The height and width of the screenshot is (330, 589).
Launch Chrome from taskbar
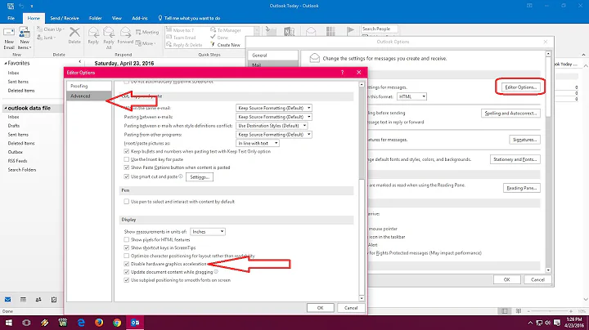(117, 323)
